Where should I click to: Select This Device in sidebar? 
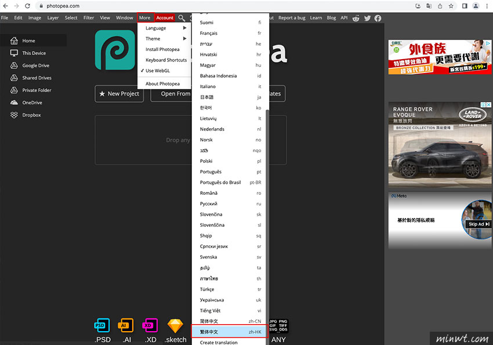click(x=33, y=53)
